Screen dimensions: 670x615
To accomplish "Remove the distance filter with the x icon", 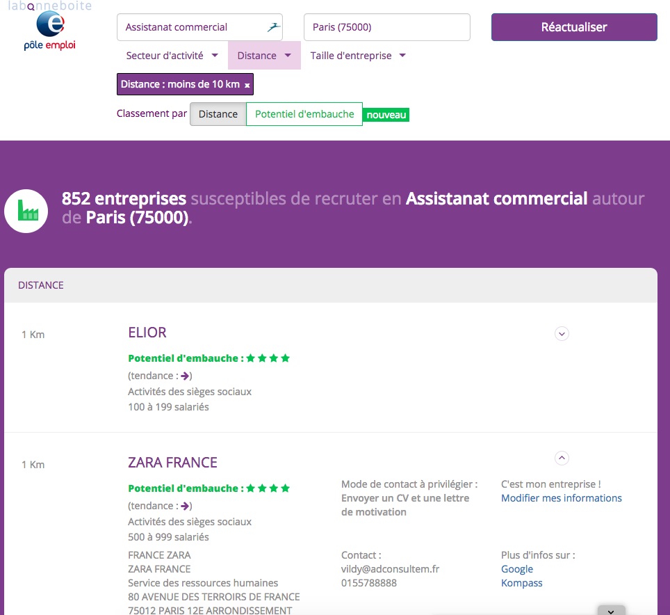I will (x=247, y=85).
